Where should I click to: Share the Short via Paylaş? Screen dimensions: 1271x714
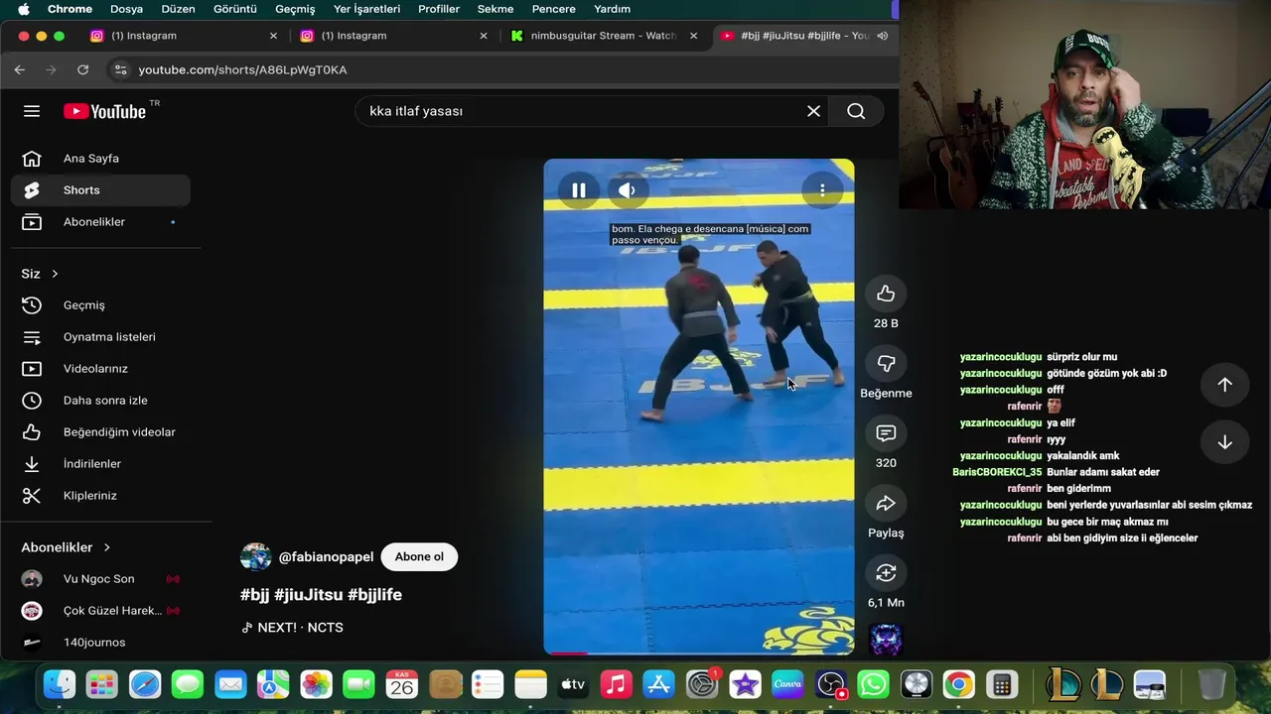point(886,503)
